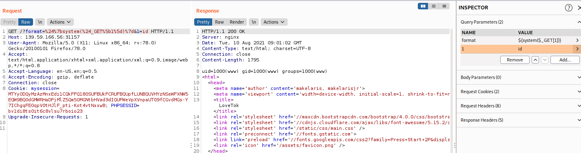Image resolution: width=581 pixels, height=153 pixels.
Task: Click Add... parameter button
Action: tap(565, 60)
